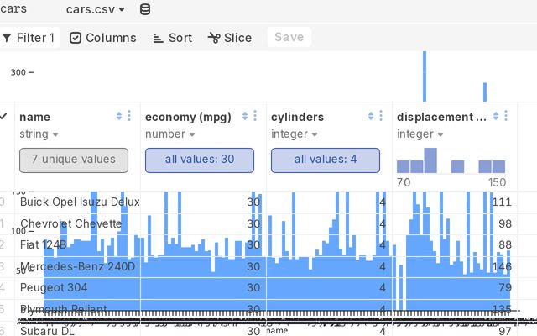Click the database icon next to cars.csv
The height and width of the screenshot is (336, 537).
pos(145,9)
